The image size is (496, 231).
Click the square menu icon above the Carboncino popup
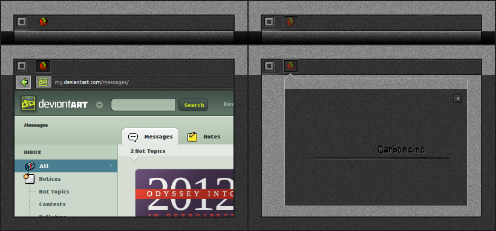pyautogui.click(x=269, y=66)
